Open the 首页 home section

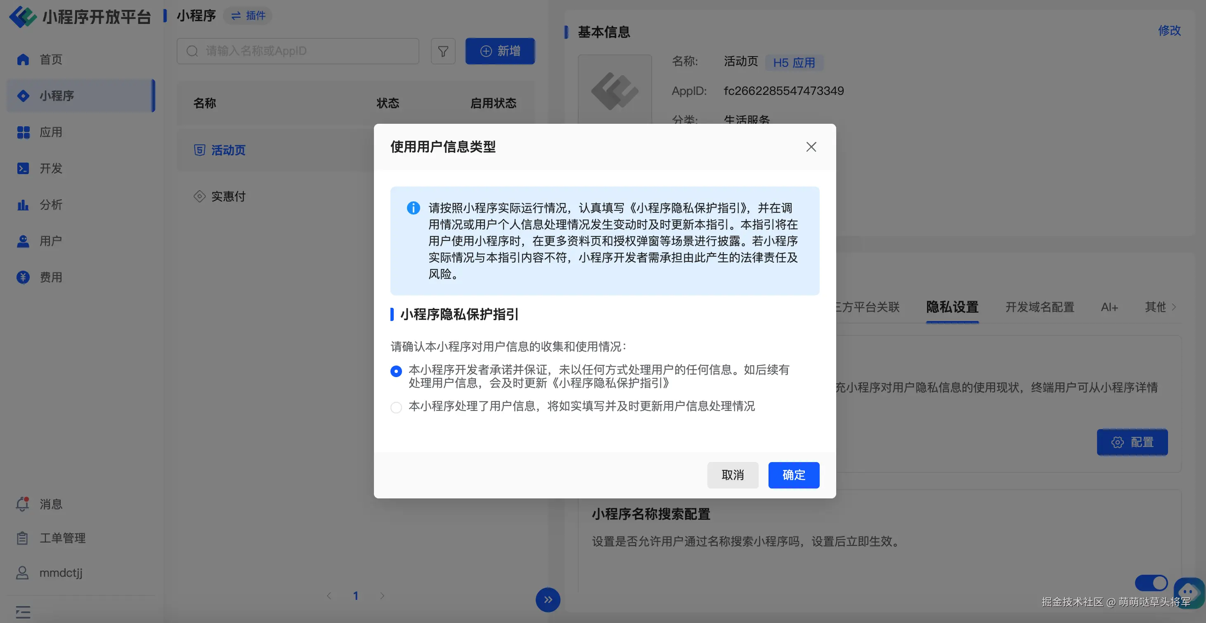pos(51,59)
